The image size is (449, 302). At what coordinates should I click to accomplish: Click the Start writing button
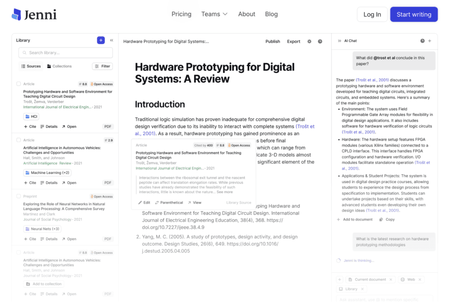pos(413,14)
